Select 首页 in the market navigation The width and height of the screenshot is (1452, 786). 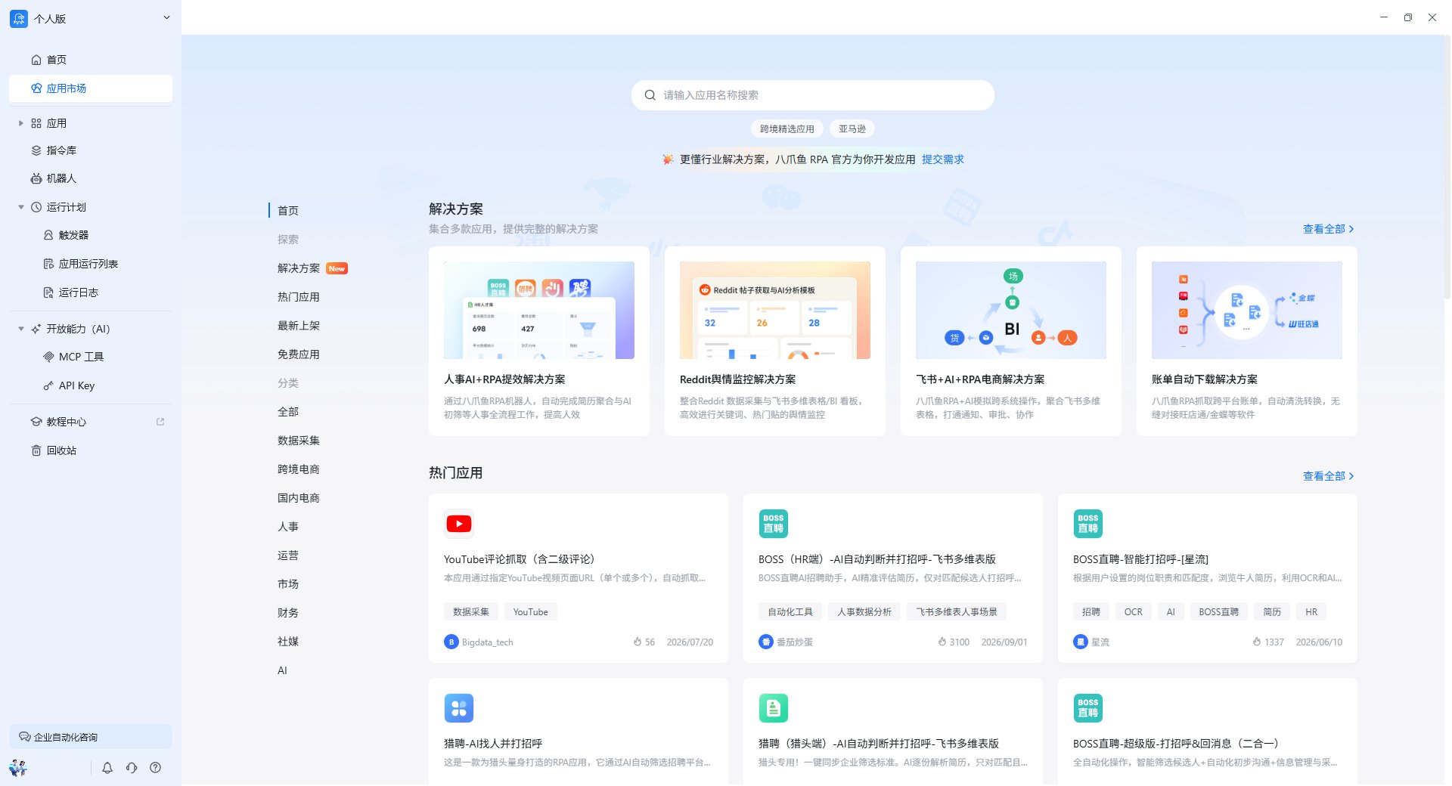point(288,211)
